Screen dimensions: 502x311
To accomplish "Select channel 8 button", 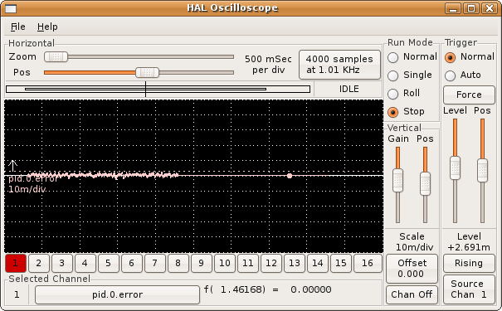I will (178, 264).
